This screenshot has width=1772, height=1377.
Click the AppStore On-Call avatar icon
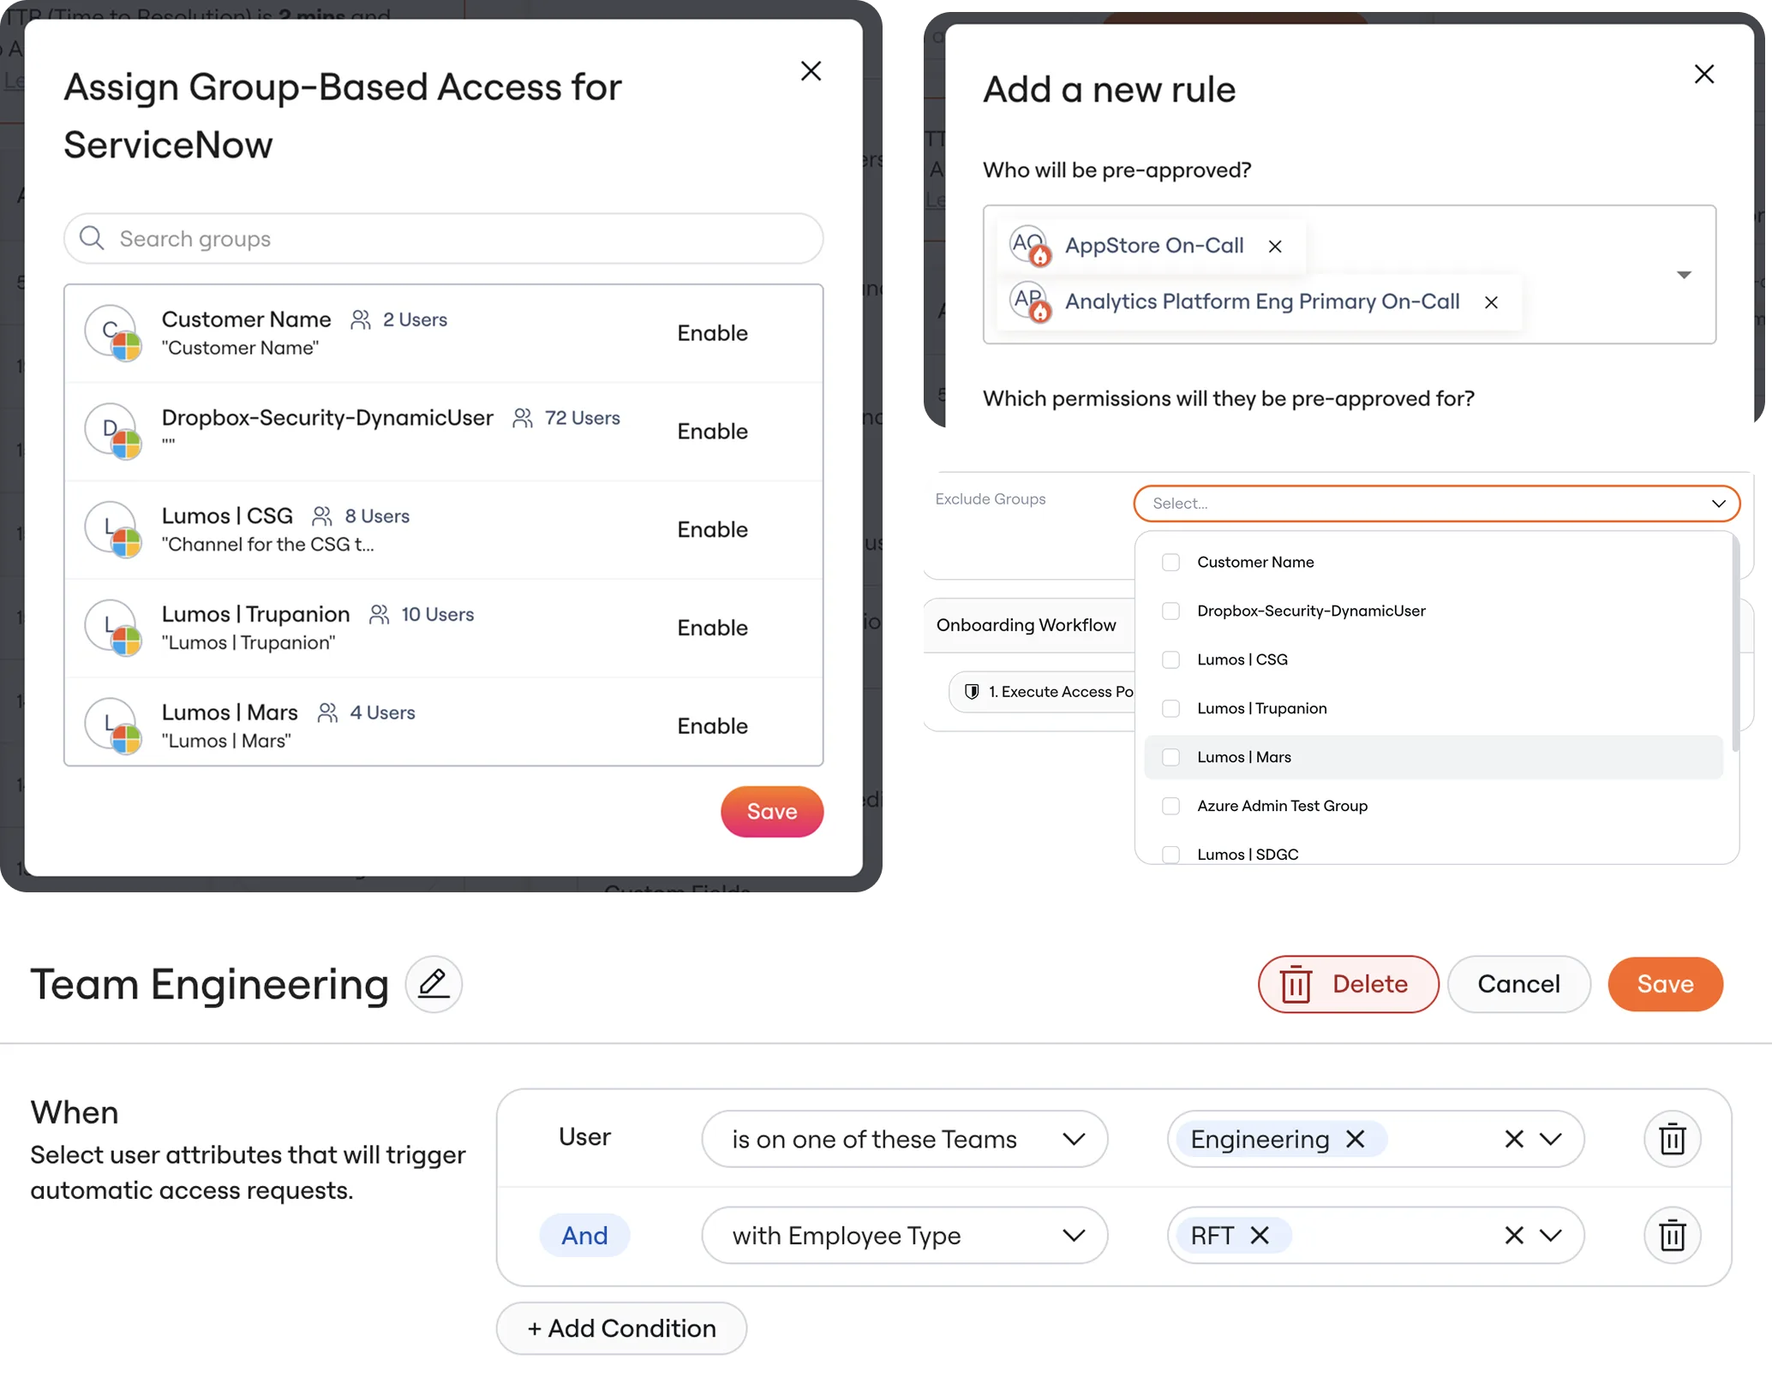point(1029,246)
